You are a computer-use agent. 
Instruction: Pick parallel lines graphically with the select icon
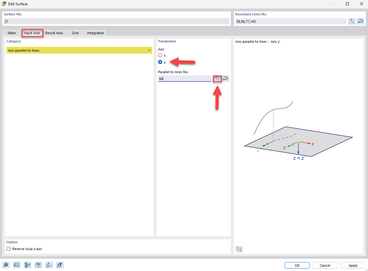click(217, 78)
